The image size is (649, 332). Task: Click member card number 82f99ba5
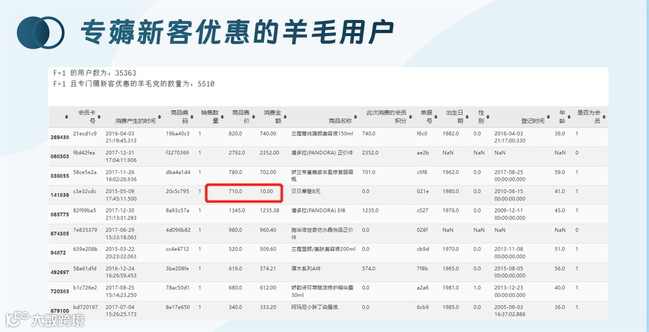[84, 211]
